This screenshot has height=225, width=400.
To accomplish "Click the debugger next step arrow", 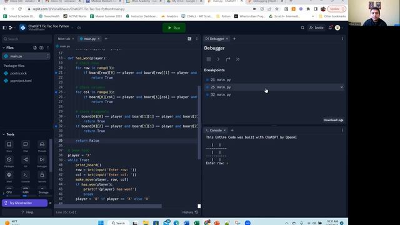I will pos(218,59).
